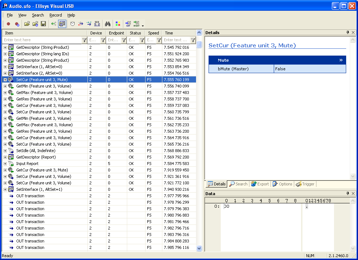This screenshot has width=358, height=260.
Task: Click the Item filter text field
Action: (41, 40)
